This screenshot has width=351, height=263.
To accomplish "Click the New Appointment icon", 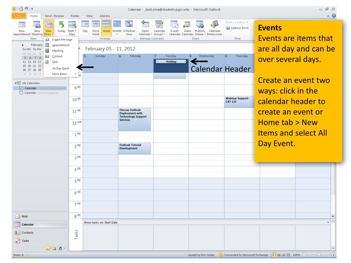I will [22, 28].
